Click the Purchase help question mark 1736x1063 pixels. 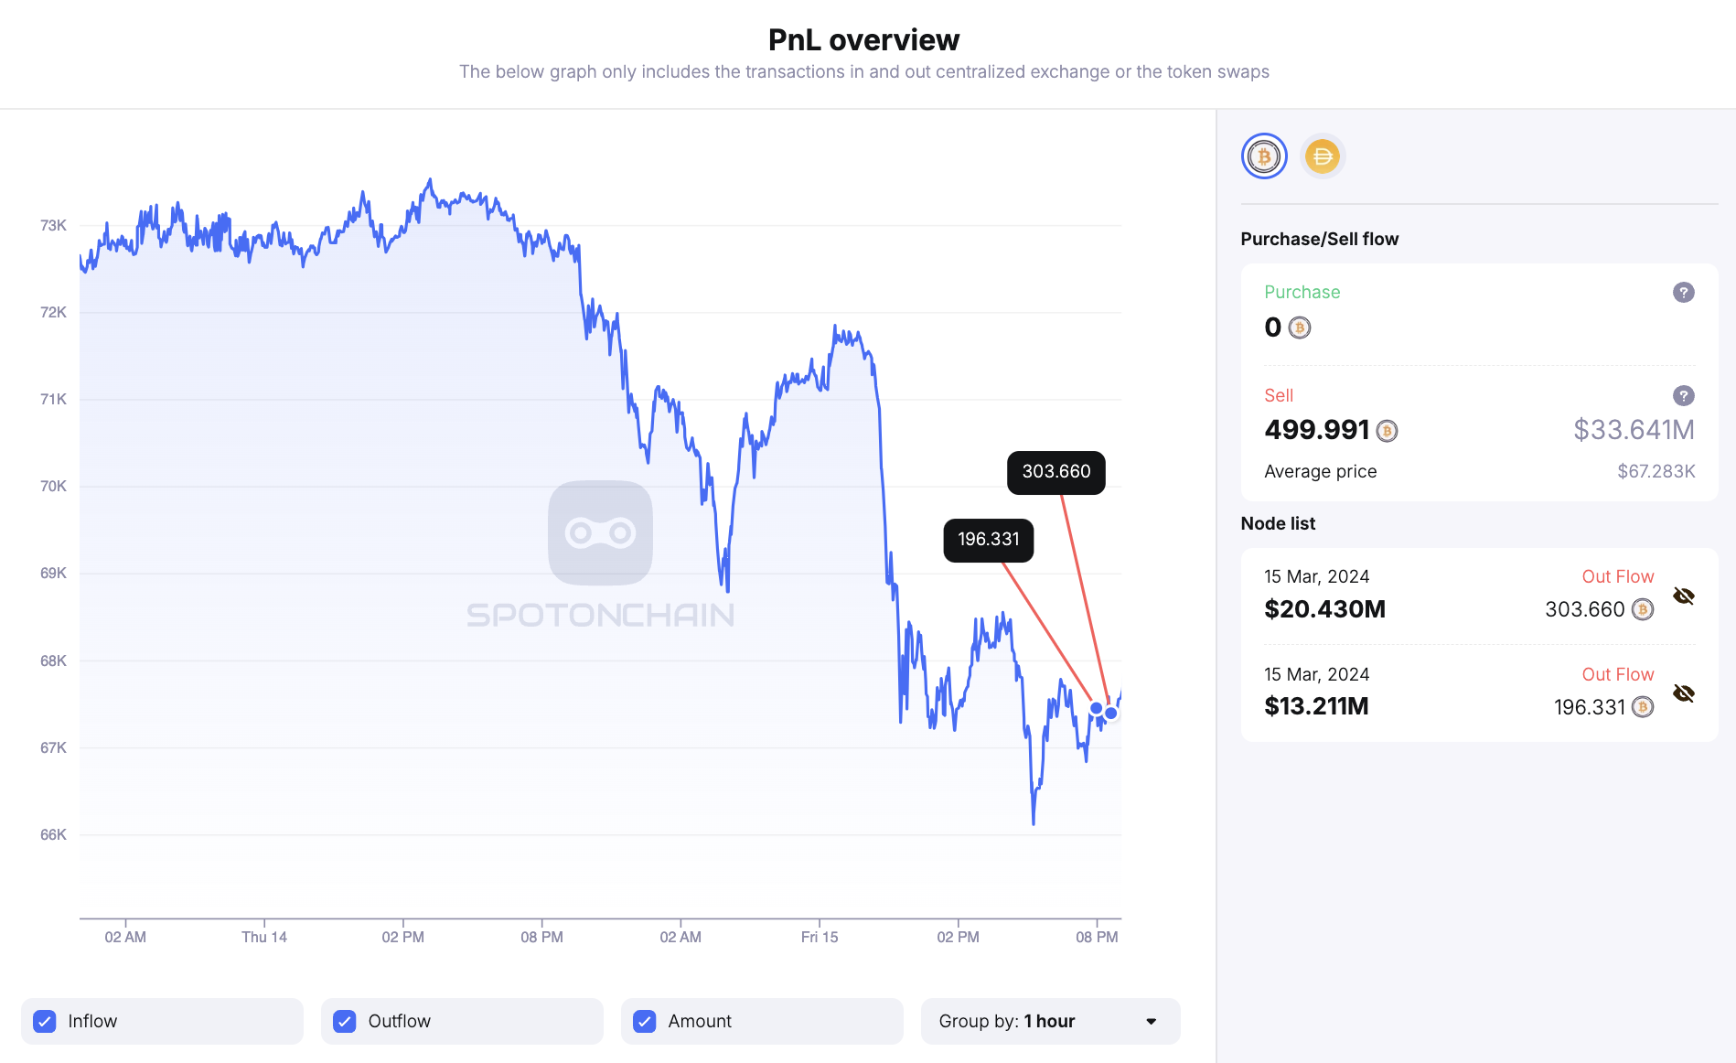pos(1683,293)
